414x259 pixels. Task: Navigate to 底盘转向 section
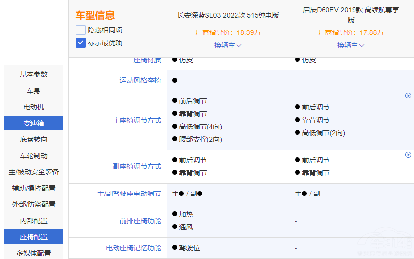[34, 139]
